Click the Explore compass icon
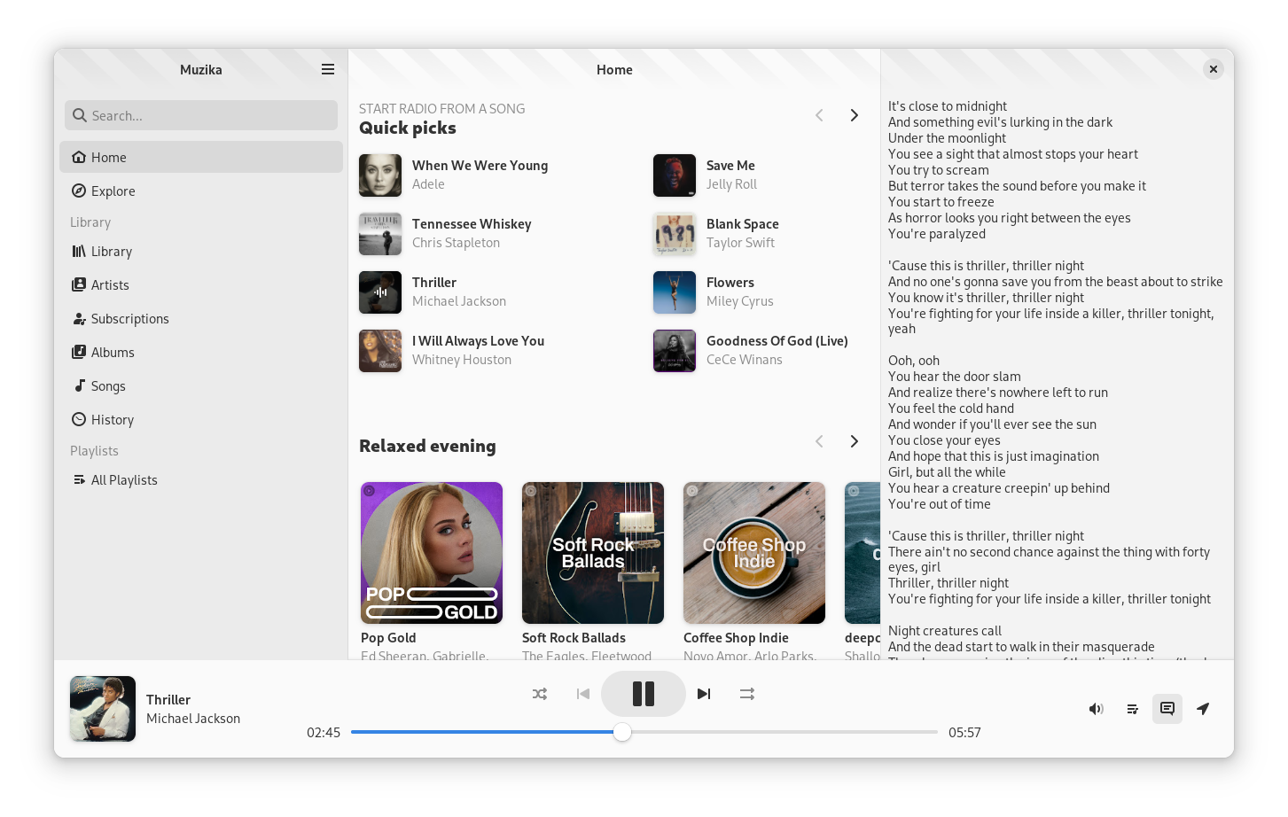 pyautogui.click(x=79, y=191)
